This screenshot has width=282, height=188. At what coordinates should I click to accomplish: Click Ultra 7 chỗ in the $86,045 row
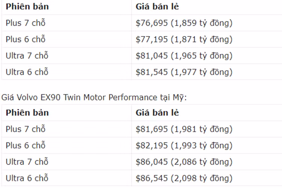[x=27, y=162]
